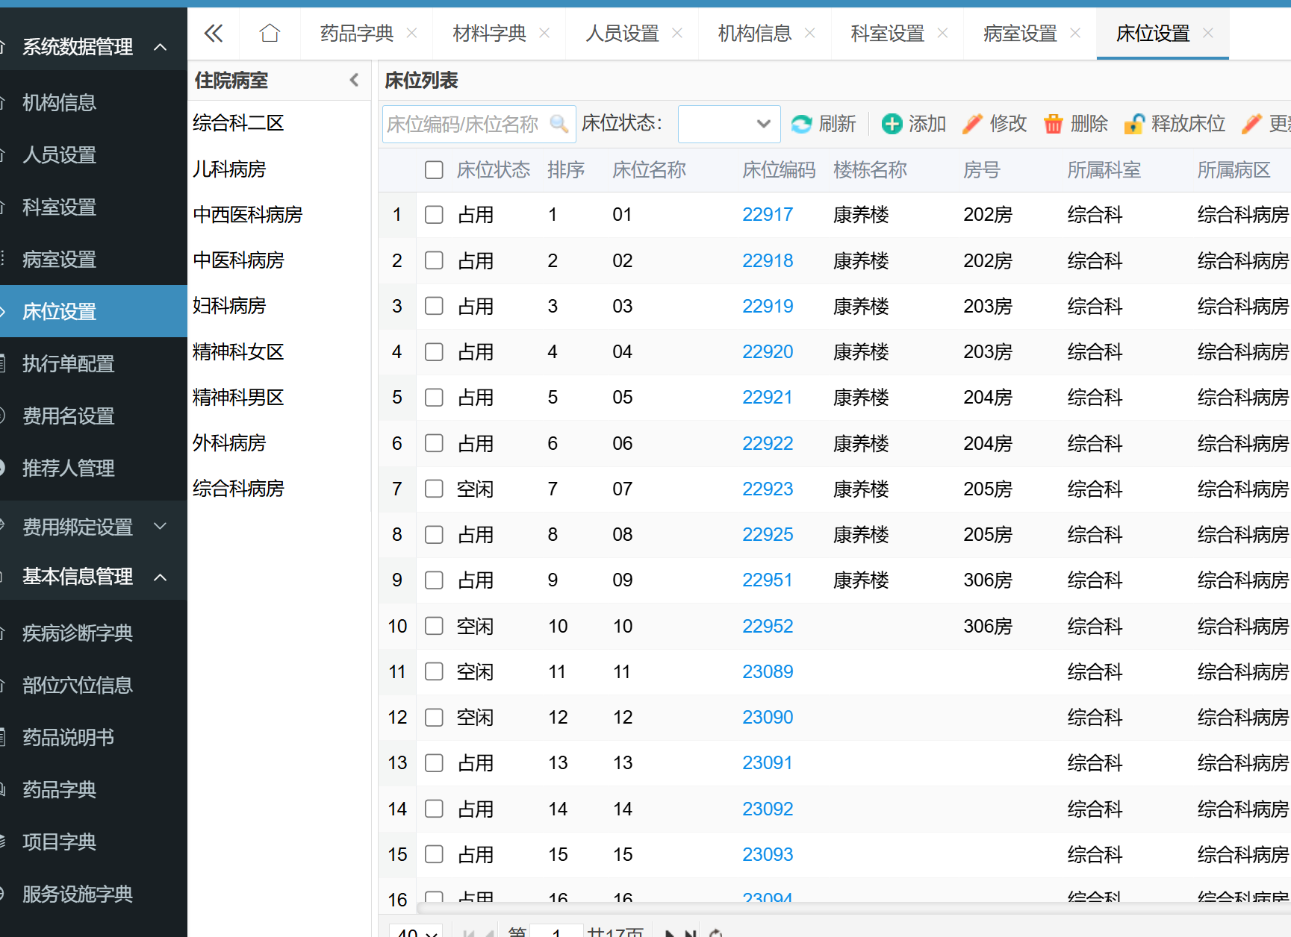Check the checkbox for bed row 1

pyautogui.click(x=434, y=215)
